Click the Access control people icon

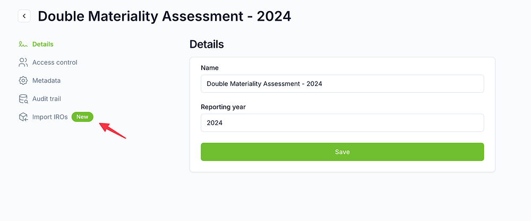coord(23,63)
